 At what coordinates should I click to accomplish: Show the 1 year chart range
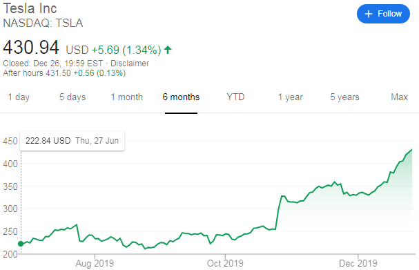point(290,97)
